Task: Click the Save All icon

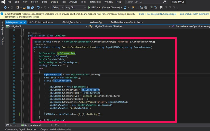Action: 33,7
